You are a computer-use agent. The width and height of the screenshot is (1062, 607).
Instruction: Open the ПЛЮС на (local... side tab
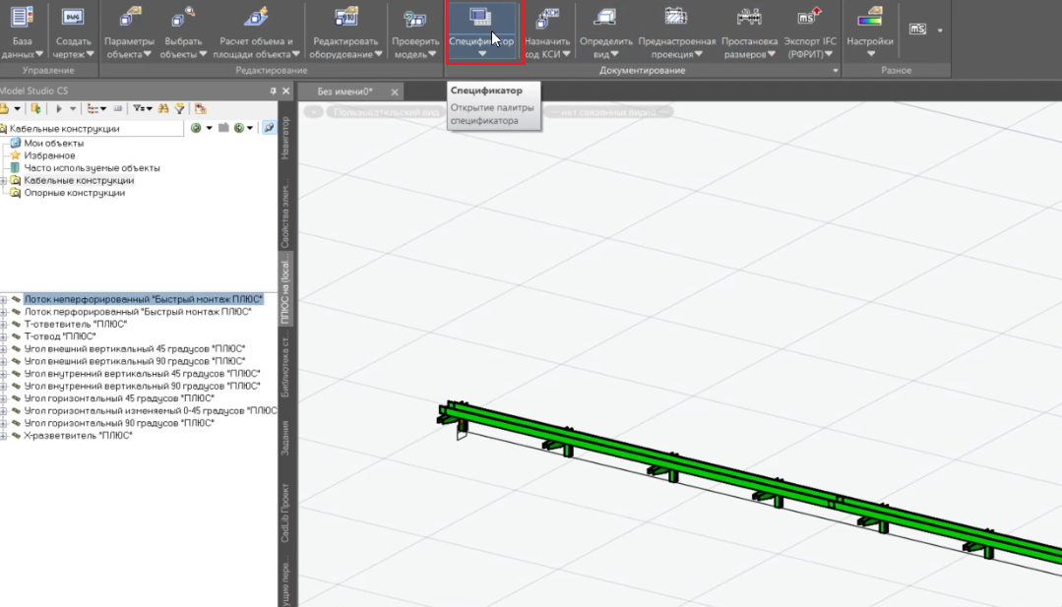coord(285,289)
